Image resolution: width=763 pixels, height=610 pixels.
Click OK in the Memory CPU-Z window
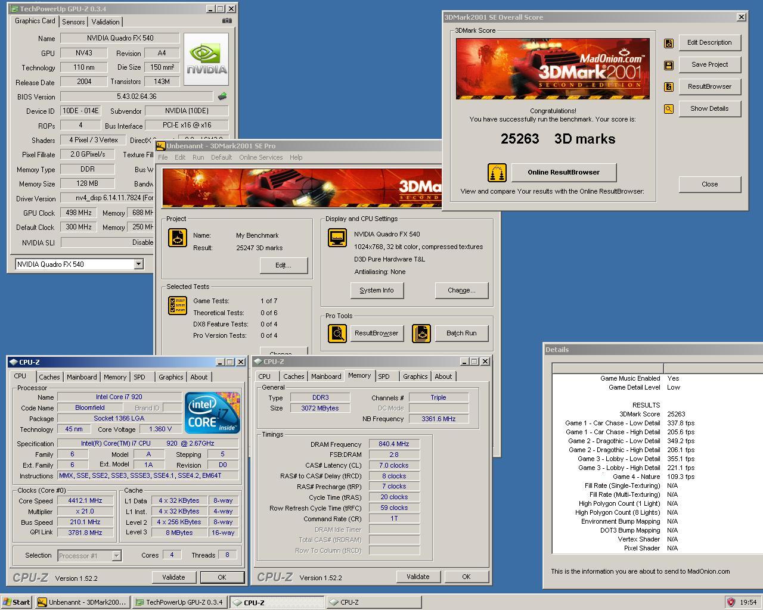tap(466, 577)
